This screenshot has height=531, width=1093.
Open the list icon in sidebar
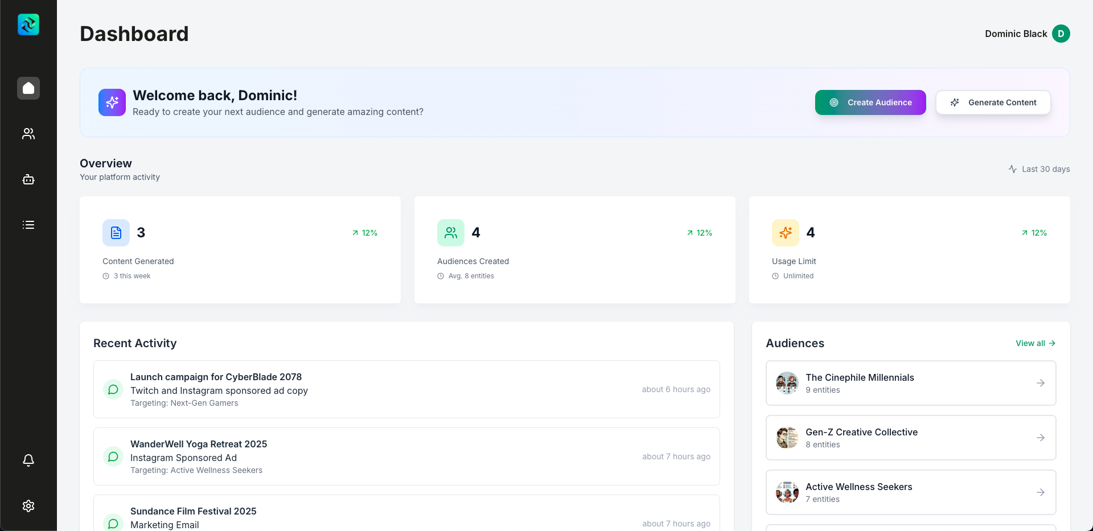(28, 225)
